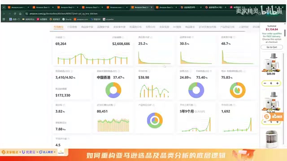Screen dimensions: 287x161
Task: Click the 69,264 monthly sales value
Action: pyautogui.click(x=61, y=44)
